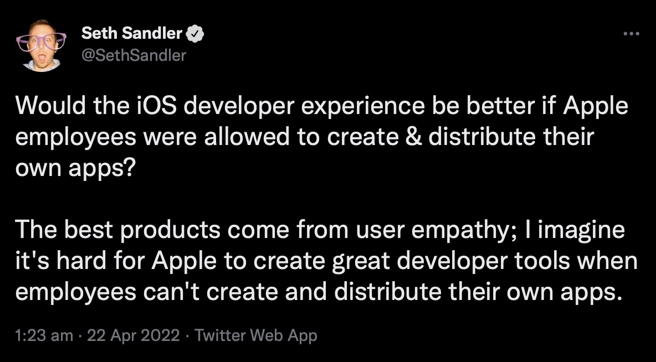The height and width of the screenshot is (362, 656).
Task: Open the tweet options menu (three dots)
Action: [x=631, y=33]
